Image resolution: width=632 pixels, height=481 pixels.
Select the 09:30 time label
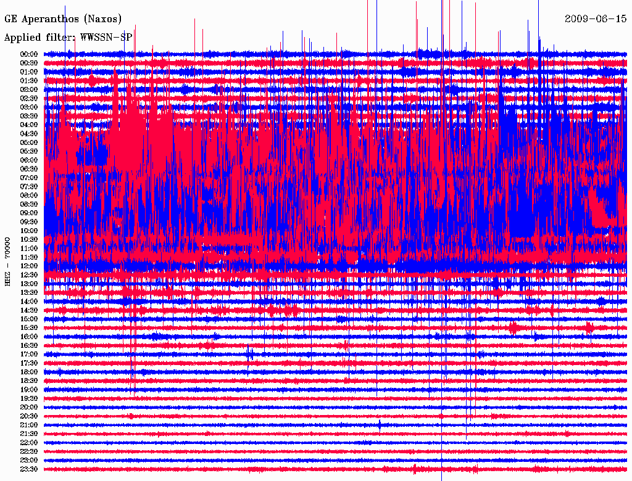(x=29, y=222)
